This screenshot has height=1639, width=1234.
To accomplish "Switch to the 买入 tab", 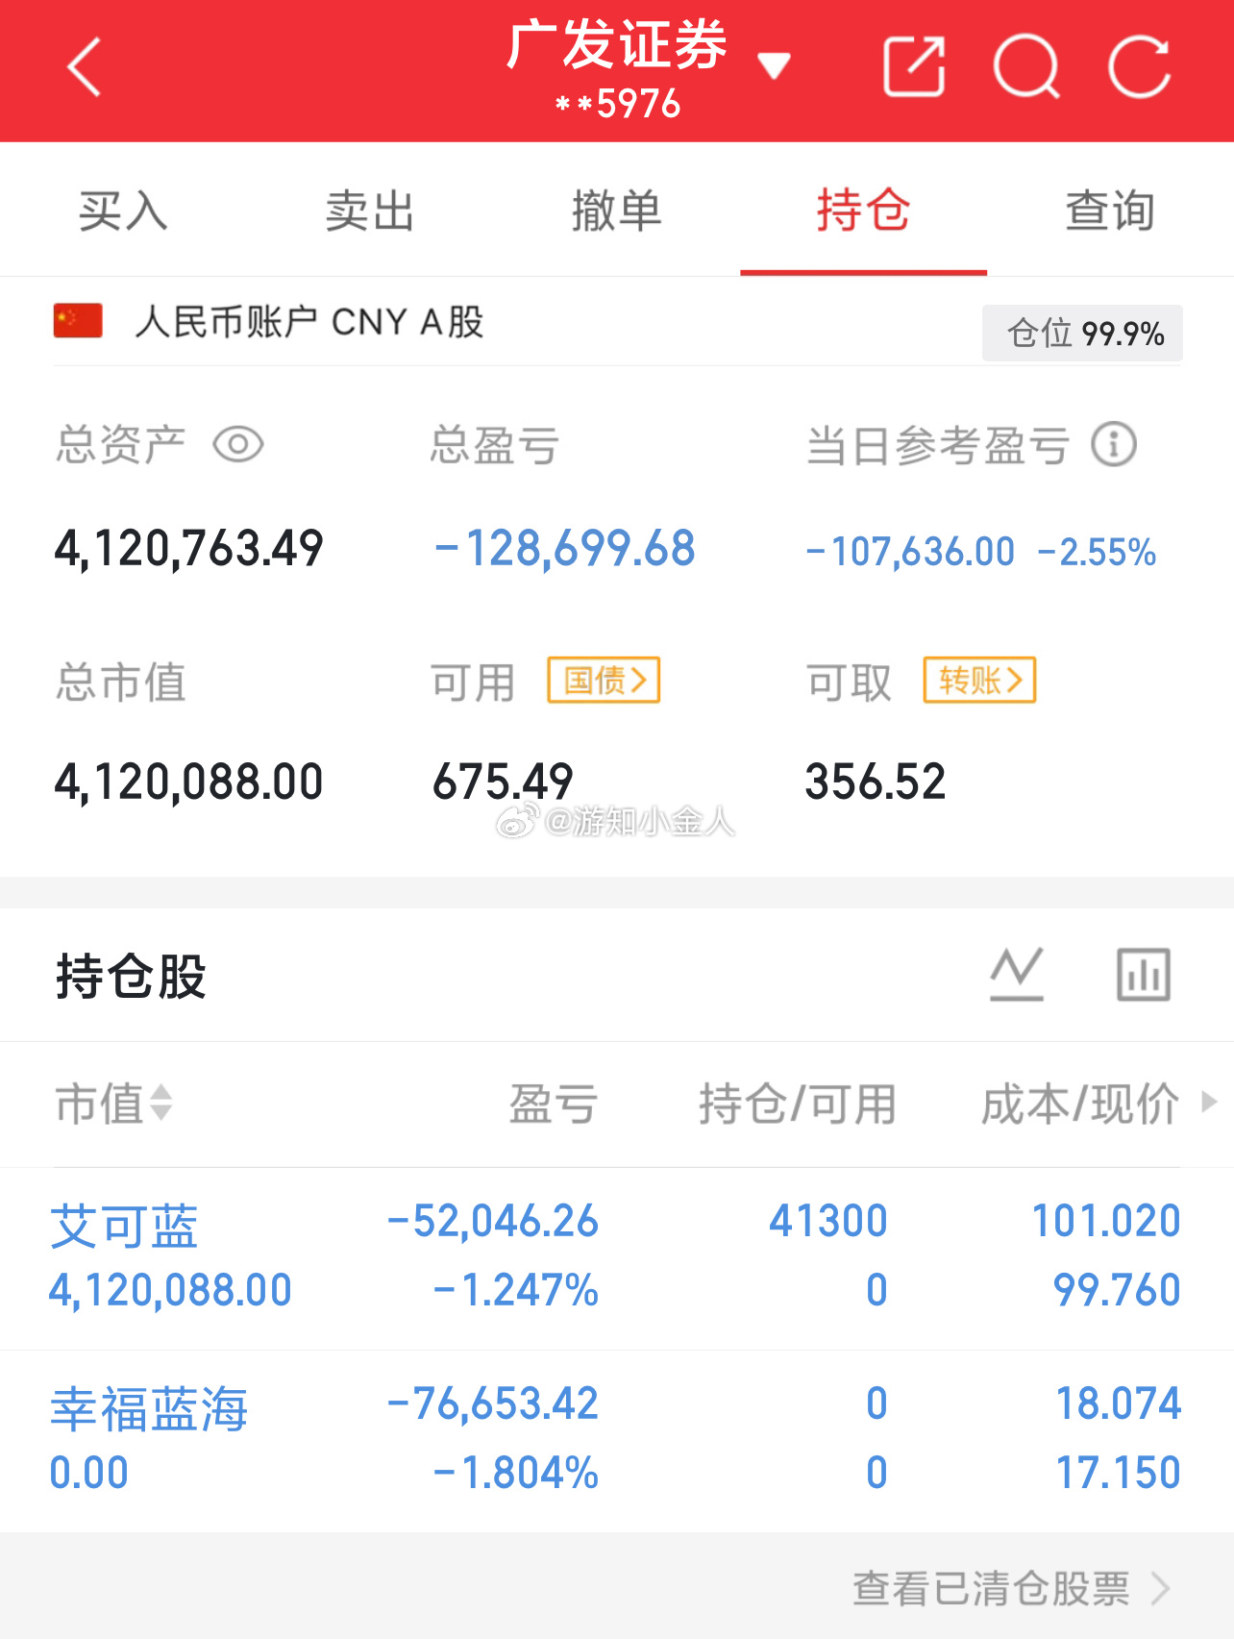I will pos(123,211).
